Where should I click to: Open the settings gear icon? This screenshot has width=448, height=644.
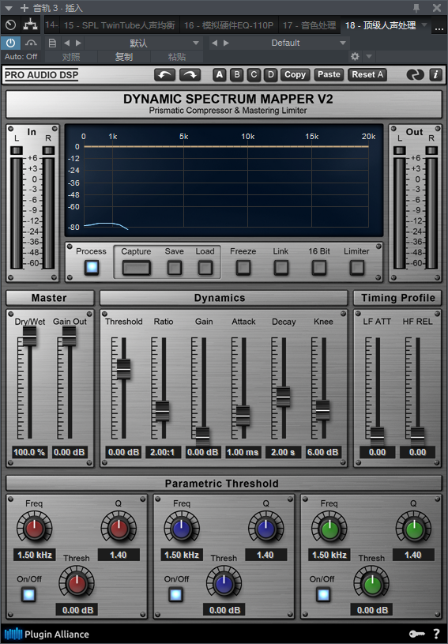click(355, 56)
